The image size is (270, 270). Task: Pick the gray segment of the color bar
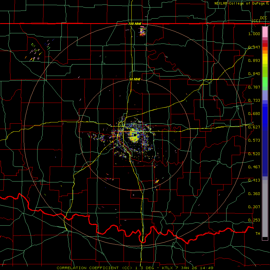pyautogui.click(x=265, y=208)
